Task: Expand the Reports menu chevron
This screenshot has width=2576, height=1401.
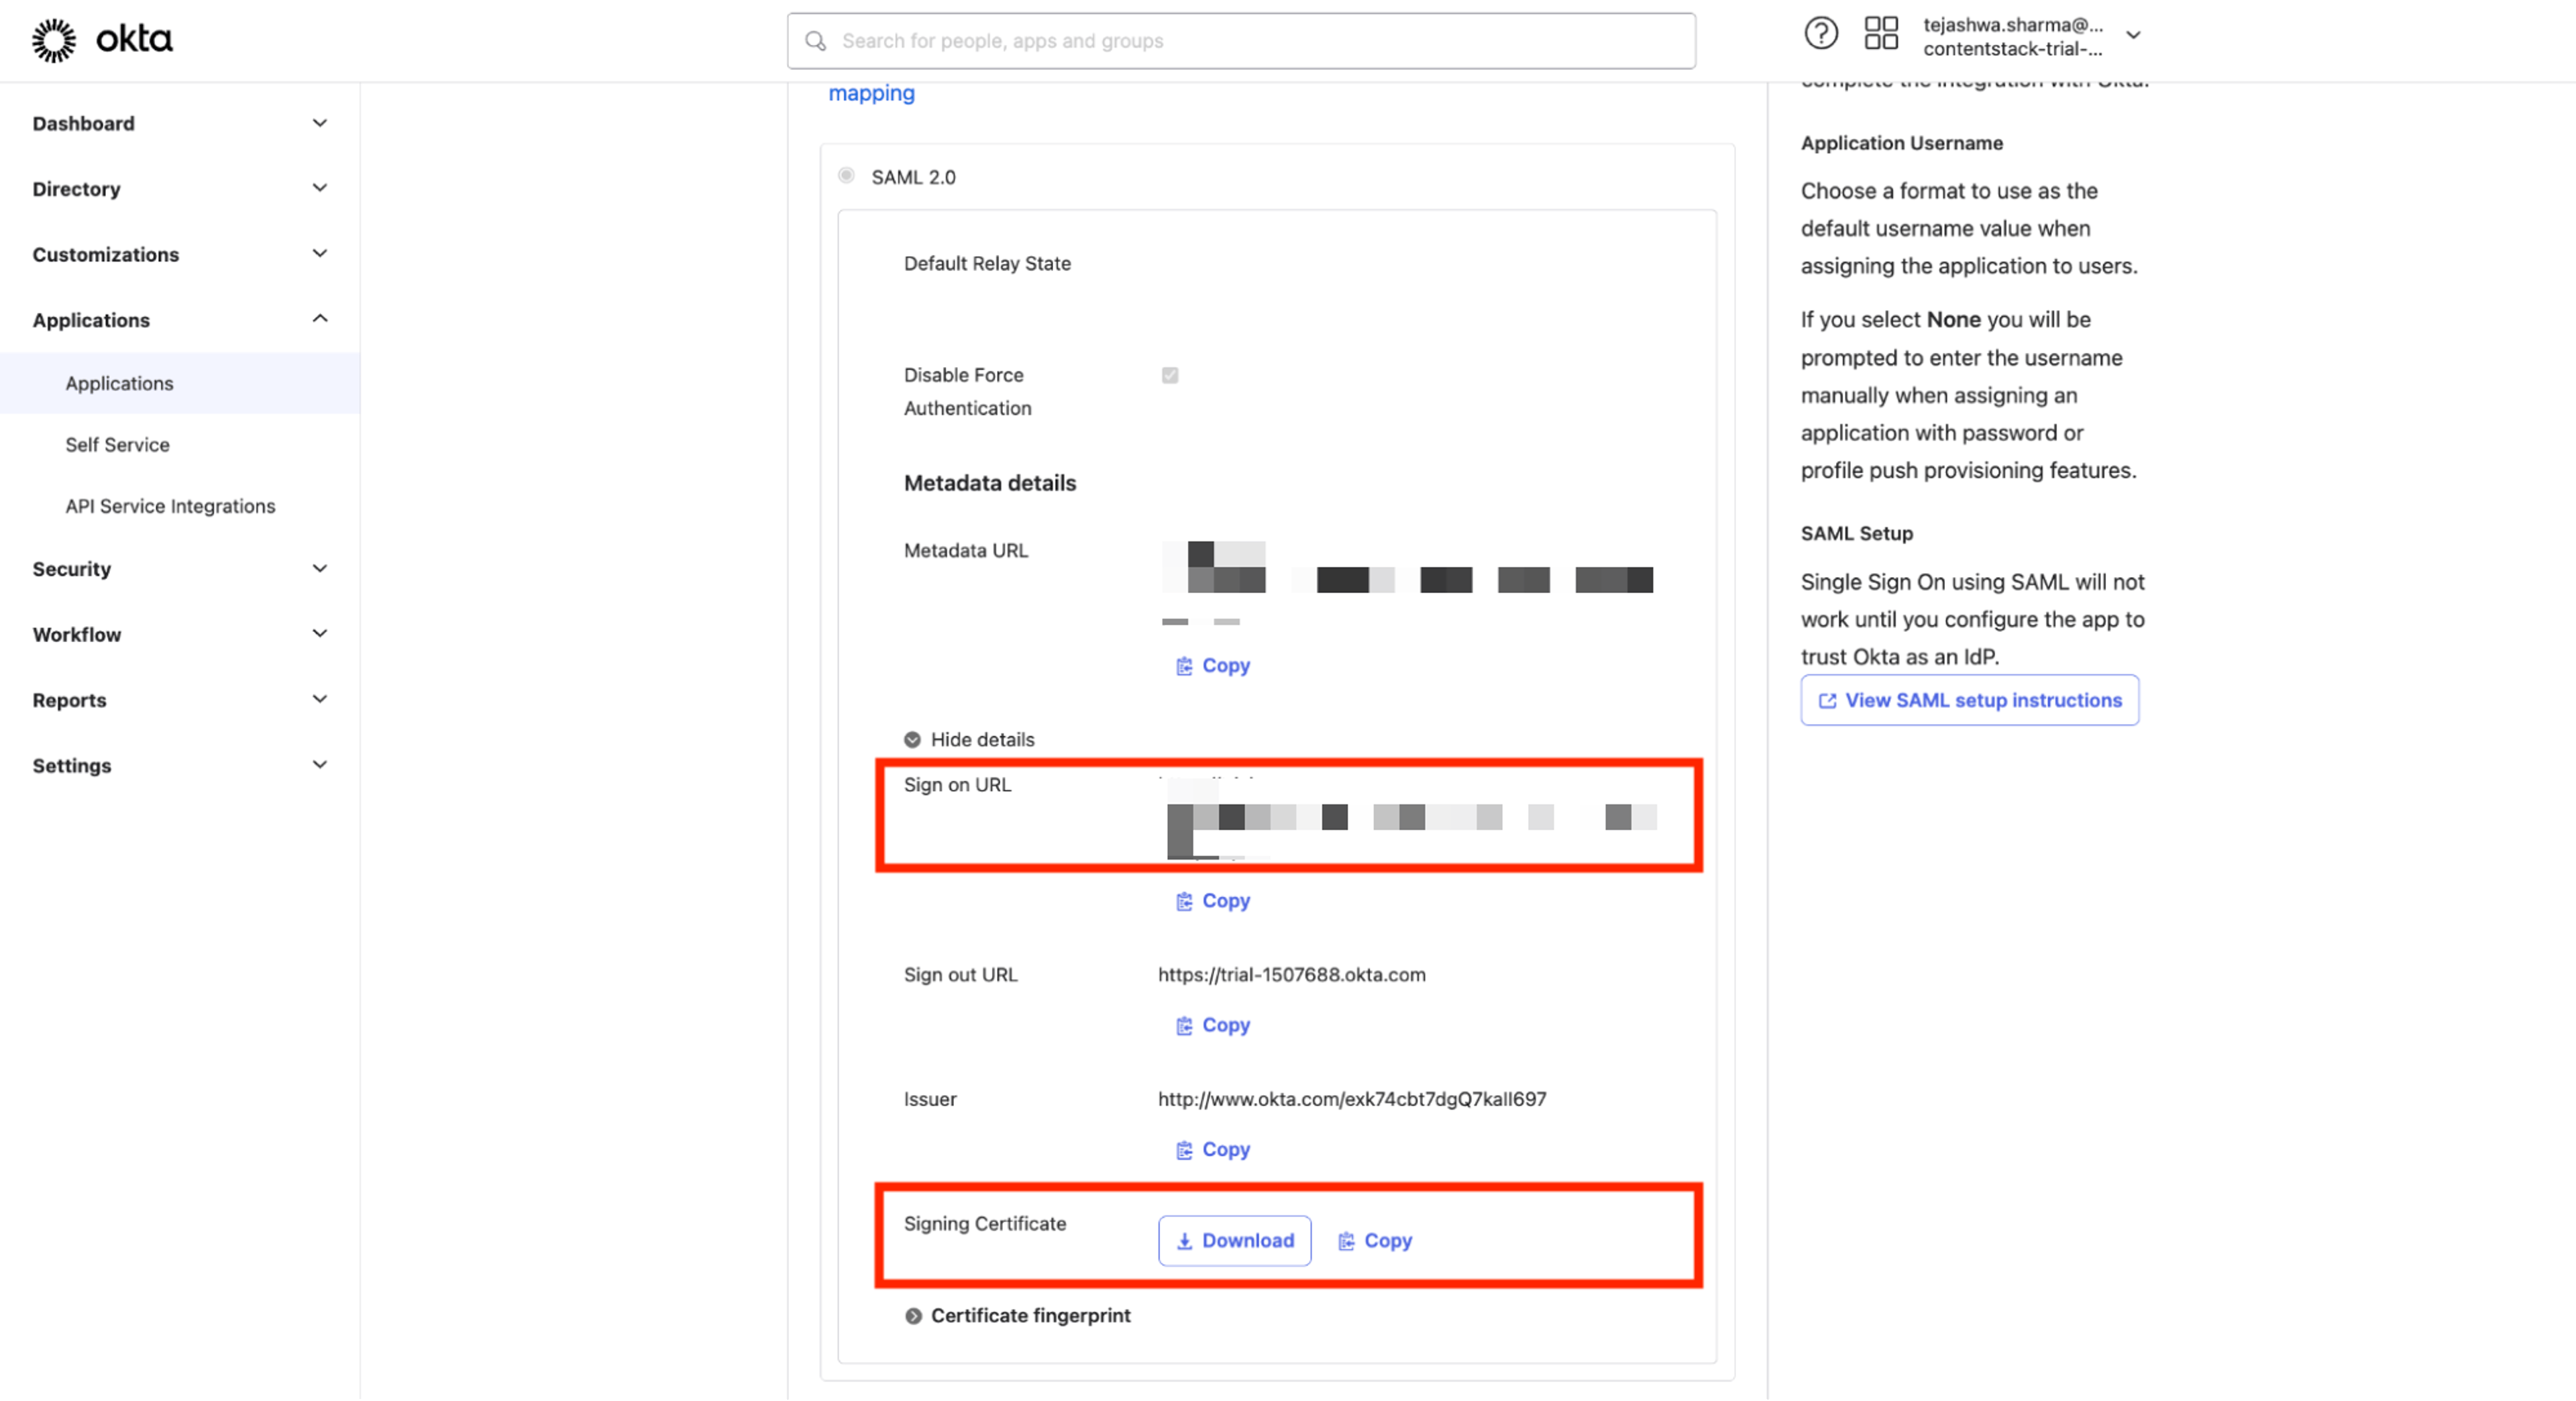Action: 320,700
